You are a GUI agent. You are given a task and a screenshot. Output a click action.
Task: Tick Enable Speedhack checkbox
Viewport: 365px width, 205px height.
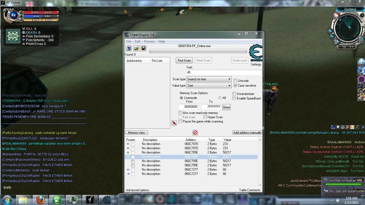coord(234,98)
